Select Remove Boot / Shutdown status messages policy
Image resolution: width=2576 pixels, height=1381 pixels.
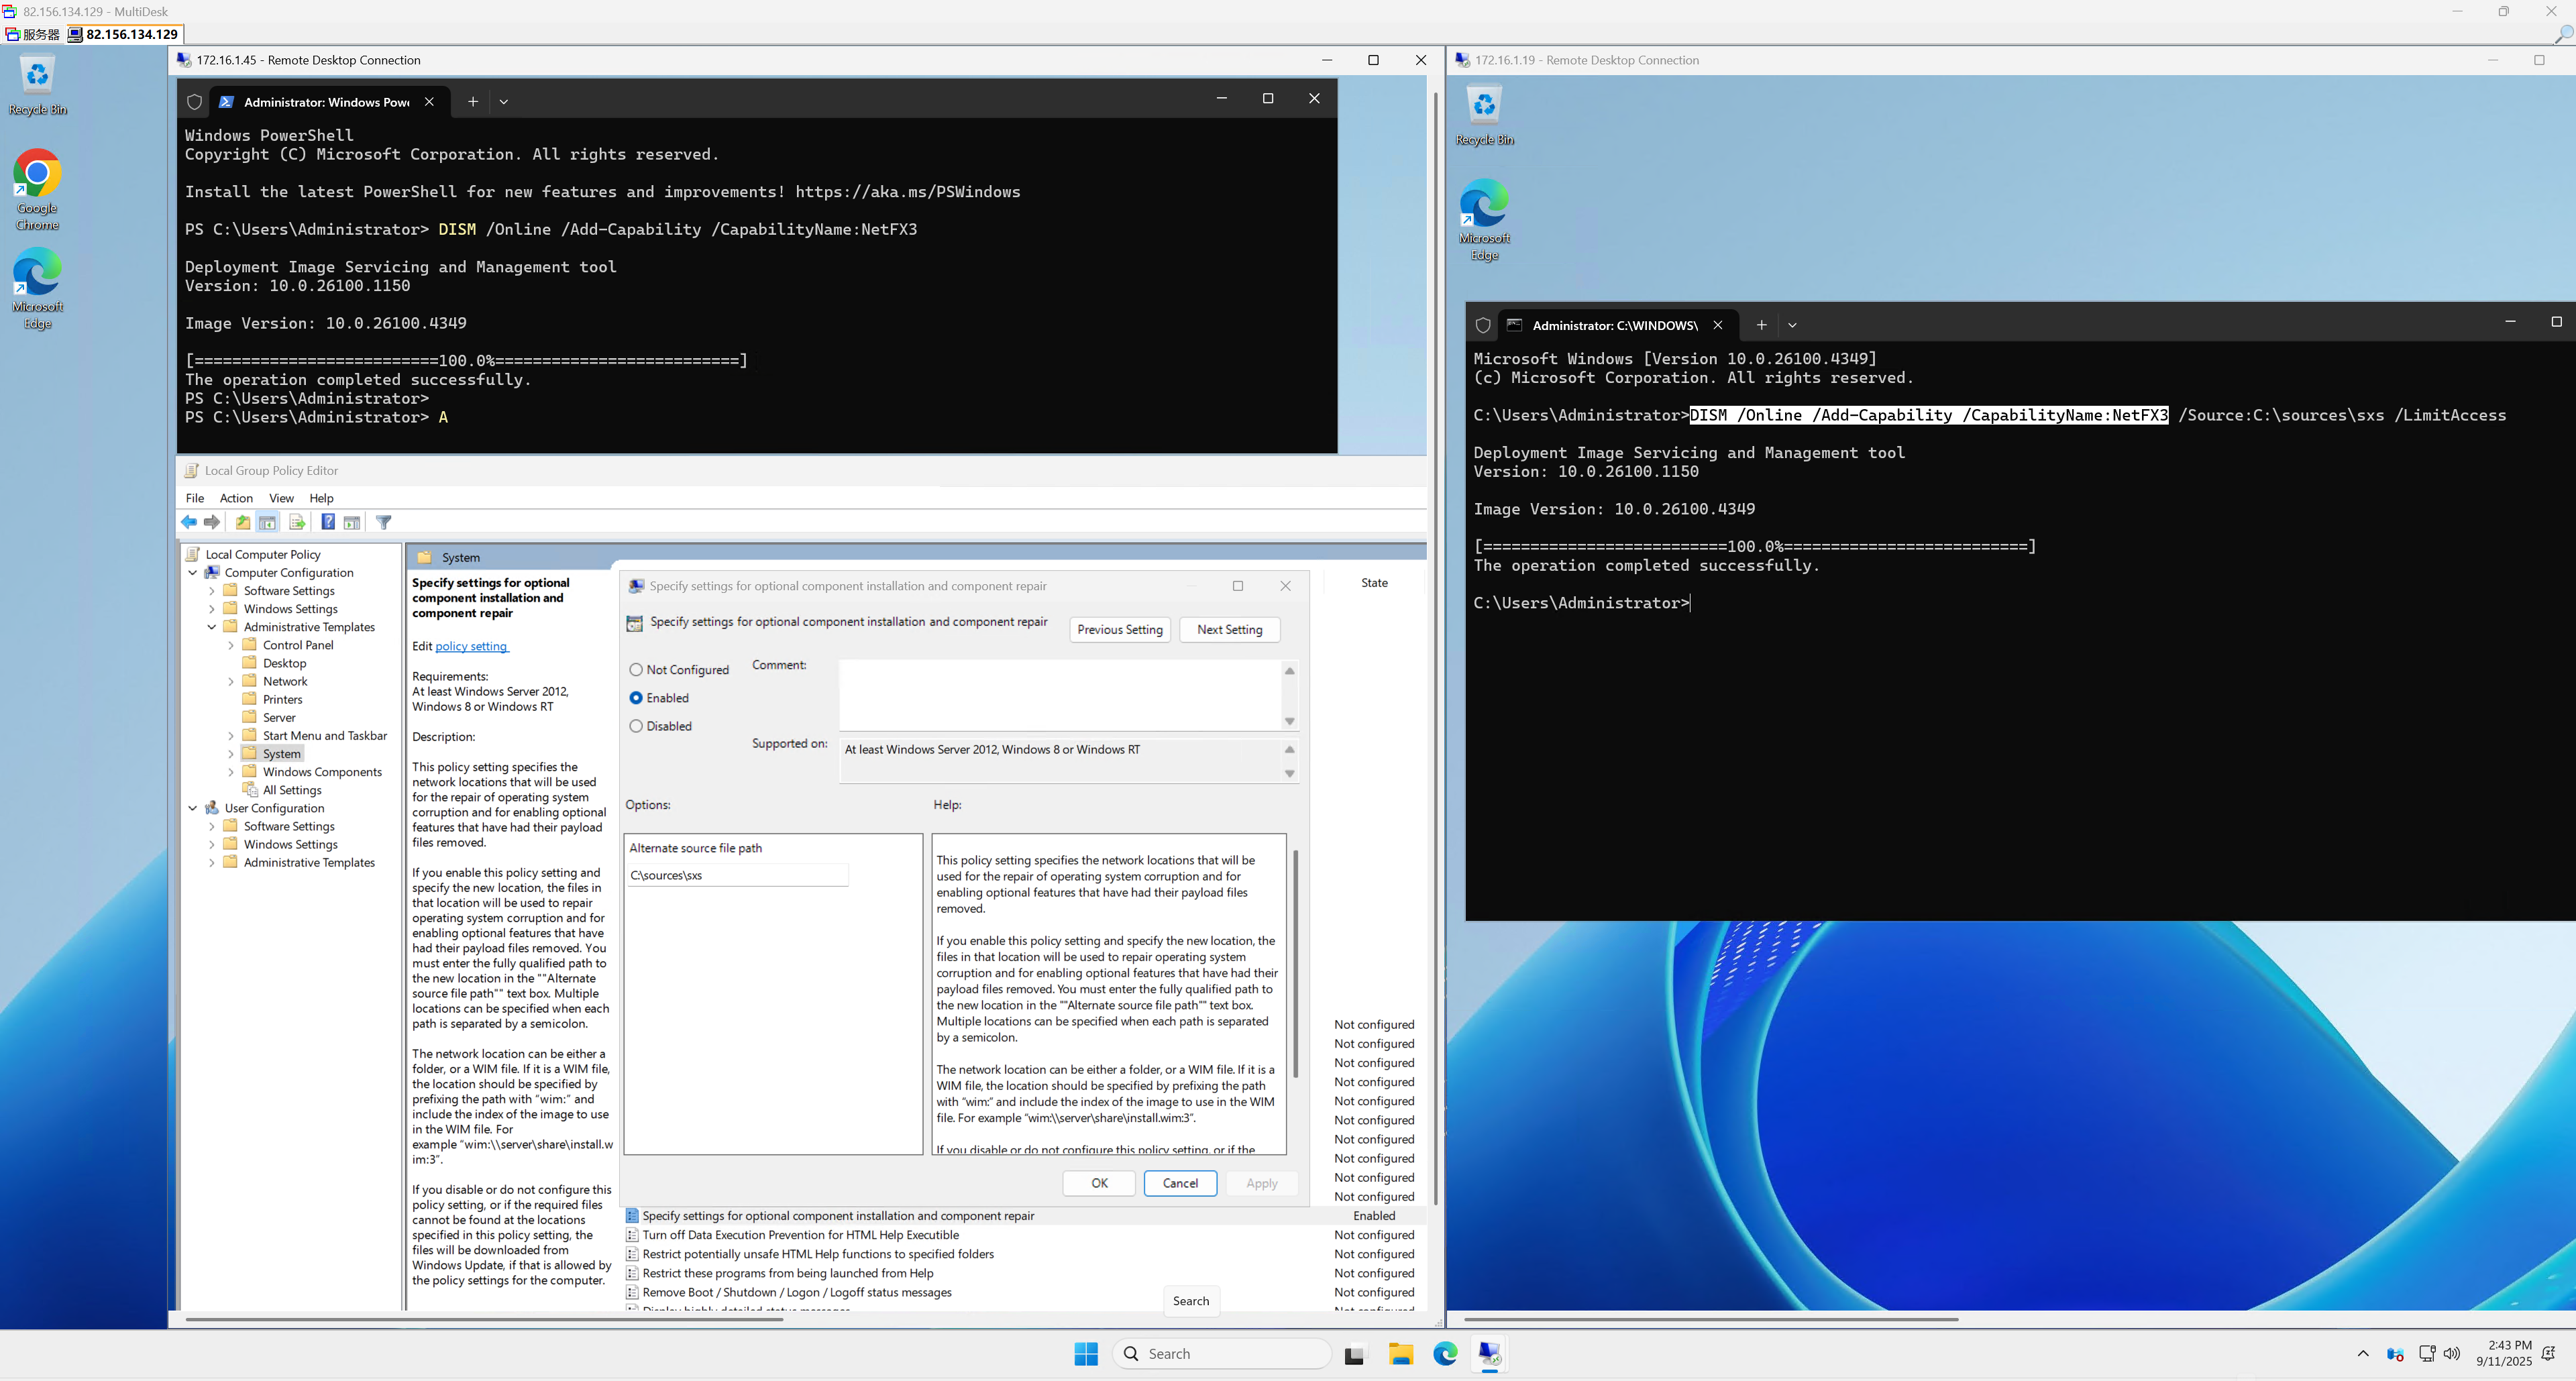click(x=797, y=1292)
